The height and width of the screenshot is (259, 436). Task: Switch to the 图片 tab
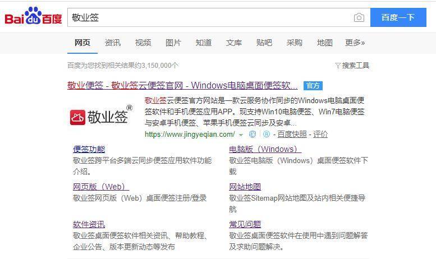[x=173, y=43]
